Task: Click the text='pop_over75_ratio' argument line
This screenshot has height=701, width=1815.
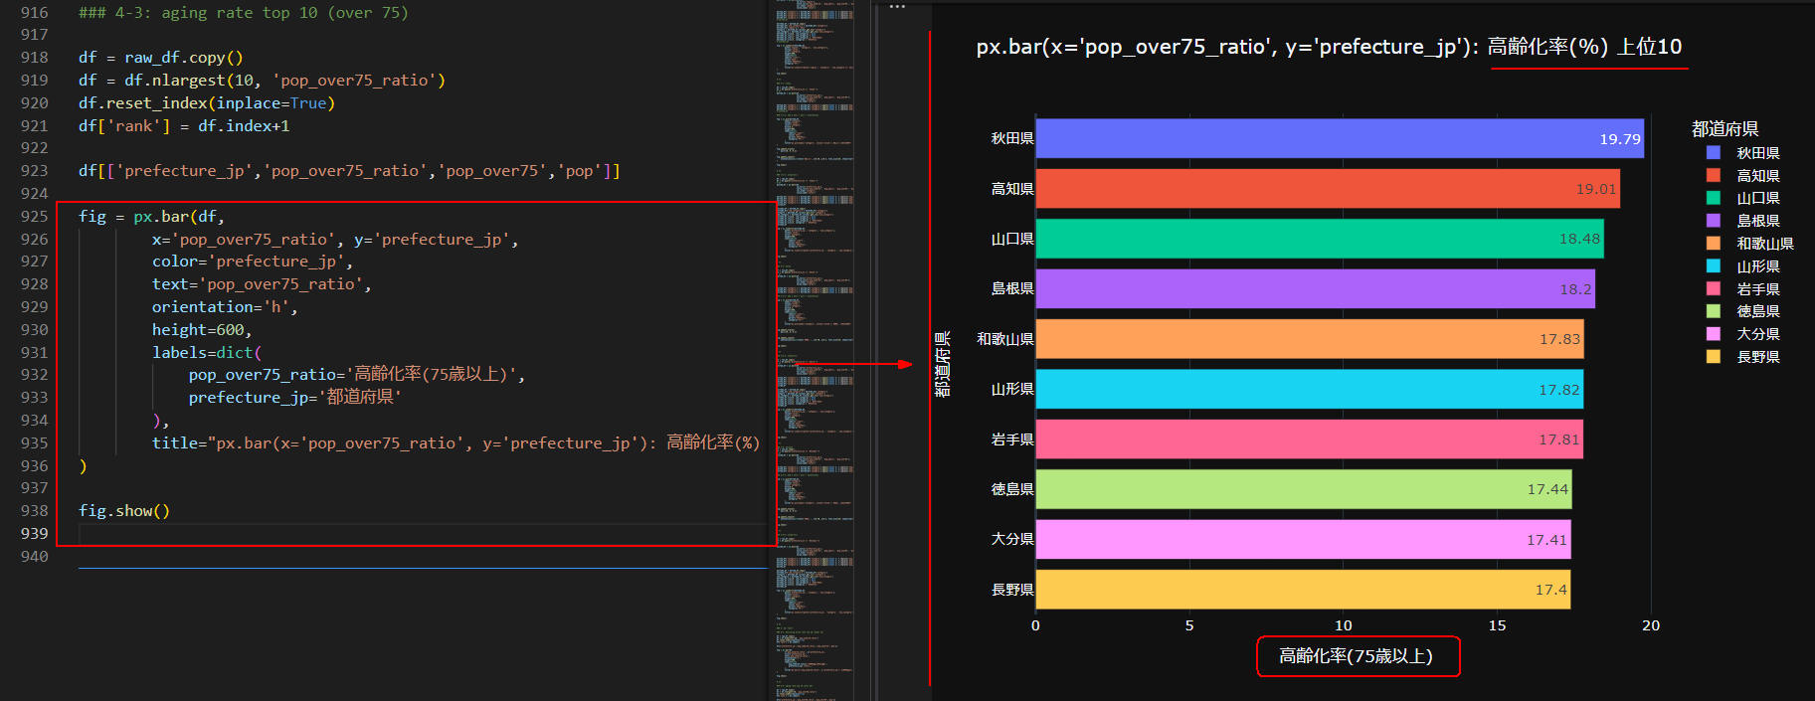Action: tap(262, 284)
